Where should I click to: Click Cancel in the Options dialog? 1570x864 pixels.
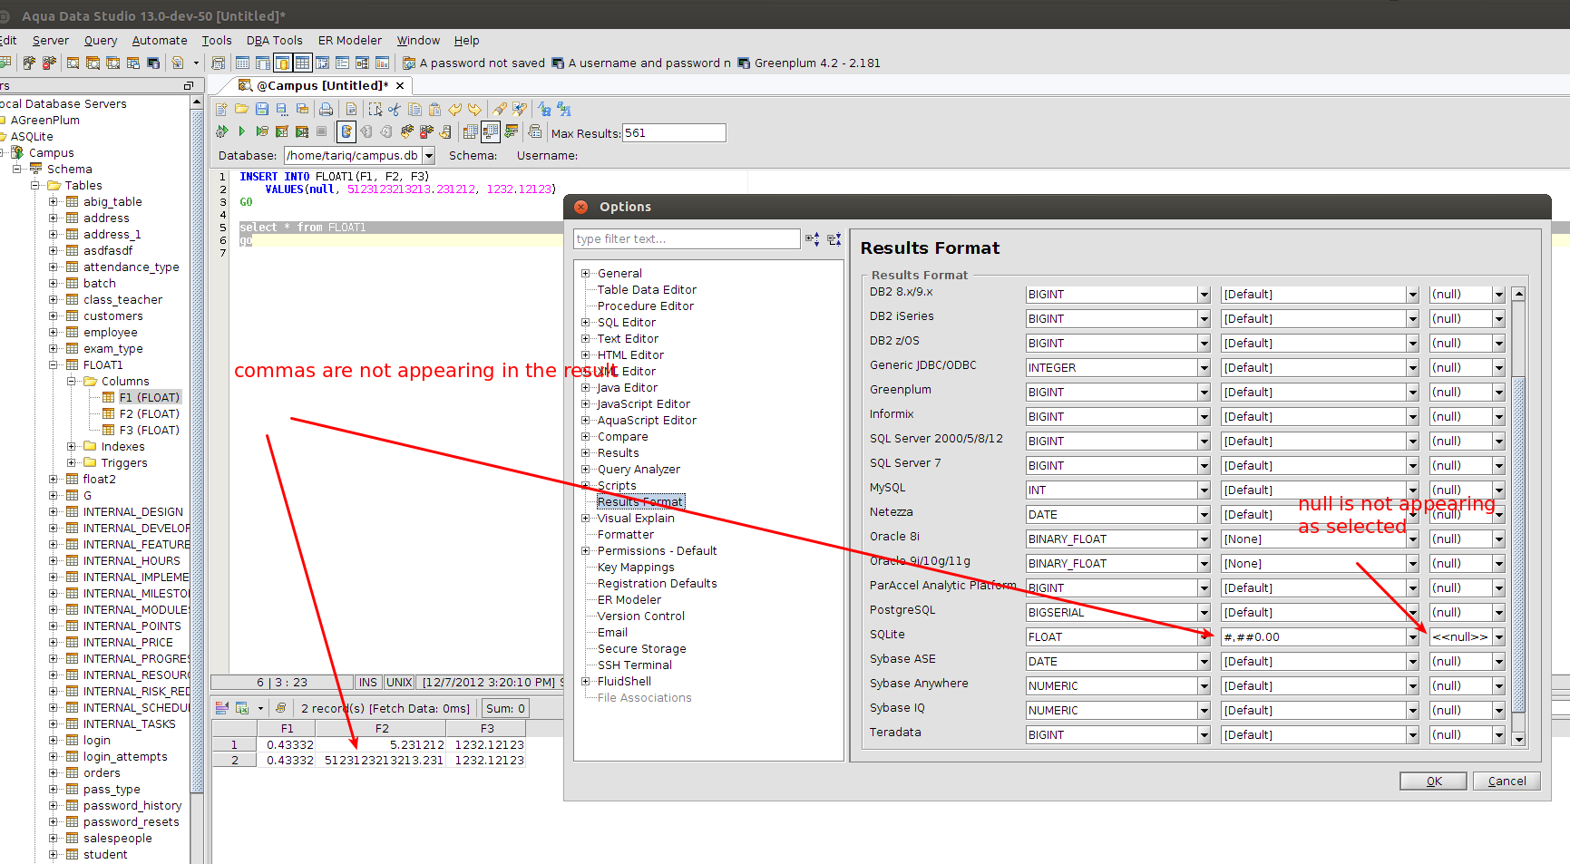[1507, 781]
